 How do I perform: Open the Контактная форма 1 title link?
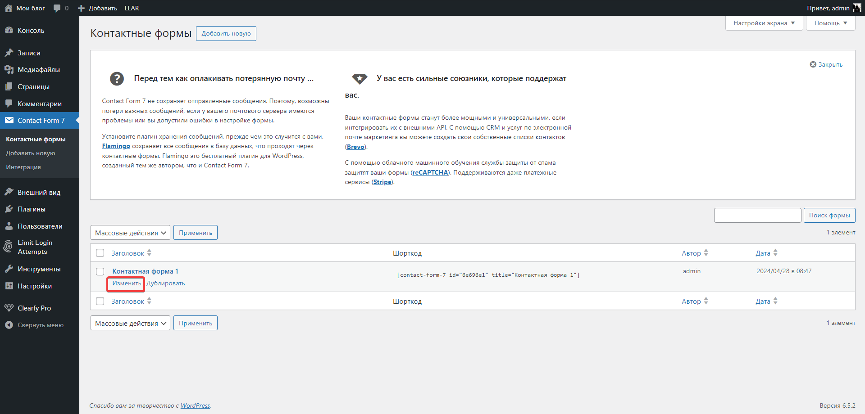point(145,271)
